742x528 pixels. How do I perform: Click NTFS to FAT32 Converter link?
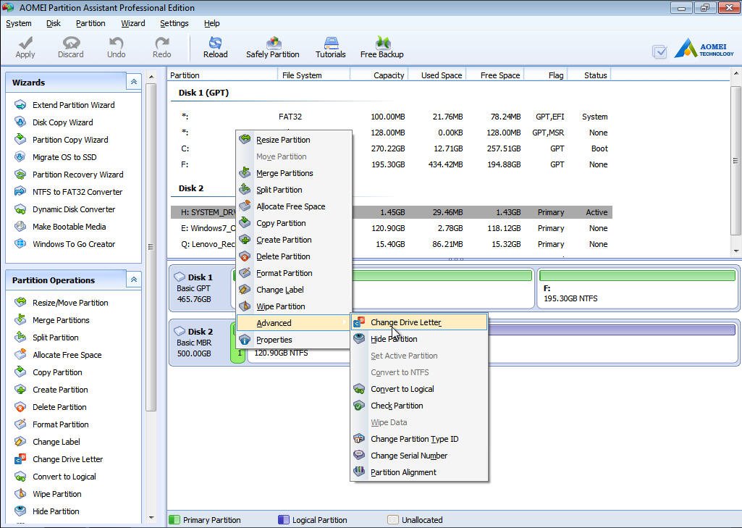click(x=77, y=192)
